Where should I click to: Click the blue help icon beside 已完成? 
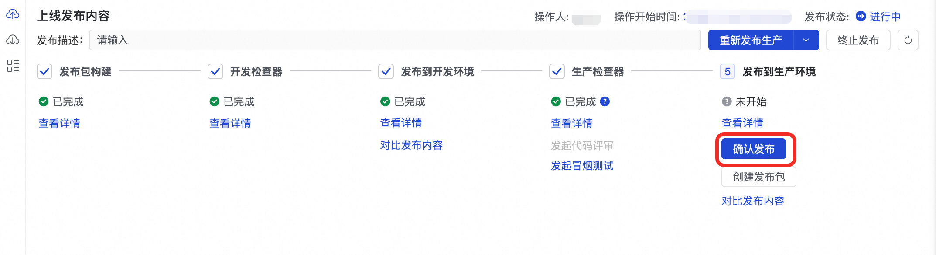click(605, 101)
